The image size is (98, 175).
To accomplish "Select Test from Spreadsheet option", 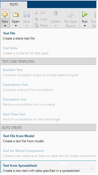I will coord(48,168).
